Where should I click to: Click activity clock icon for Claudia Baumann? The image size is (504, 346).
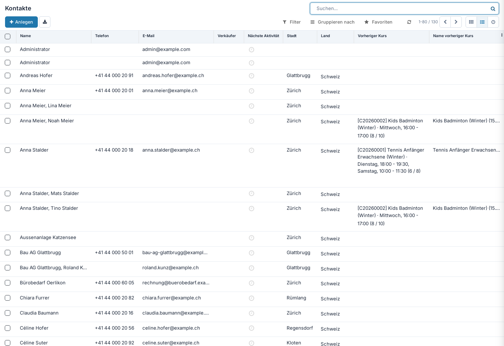pos(251,313)
